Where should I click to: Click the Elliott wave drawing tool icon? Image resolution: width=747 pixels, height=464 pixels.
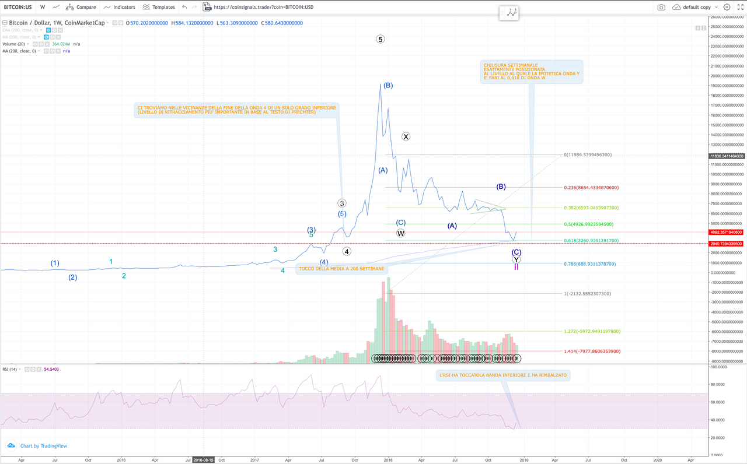[x=512, y=13]
